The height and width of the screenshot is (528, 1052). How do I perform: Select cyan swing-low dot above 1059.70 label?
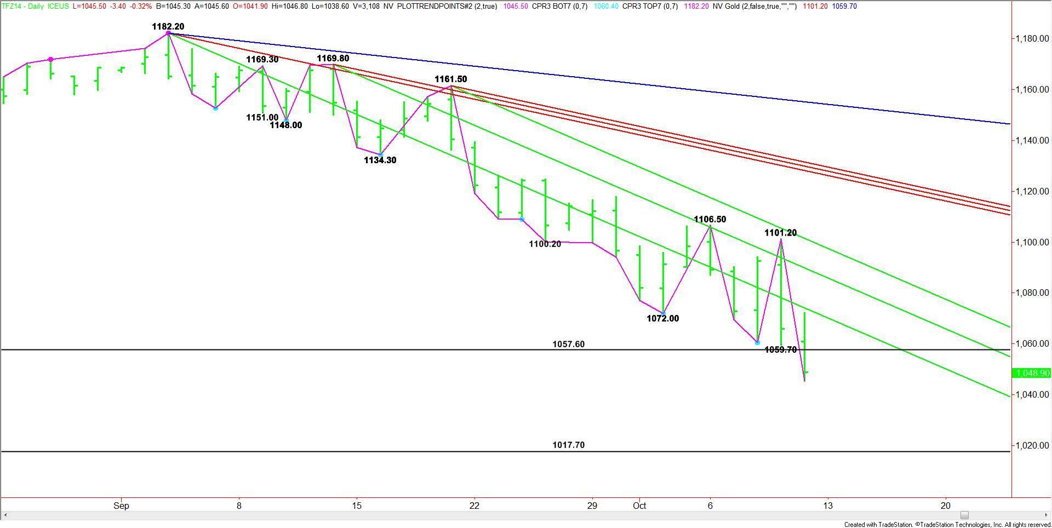(x=757, y=342)
